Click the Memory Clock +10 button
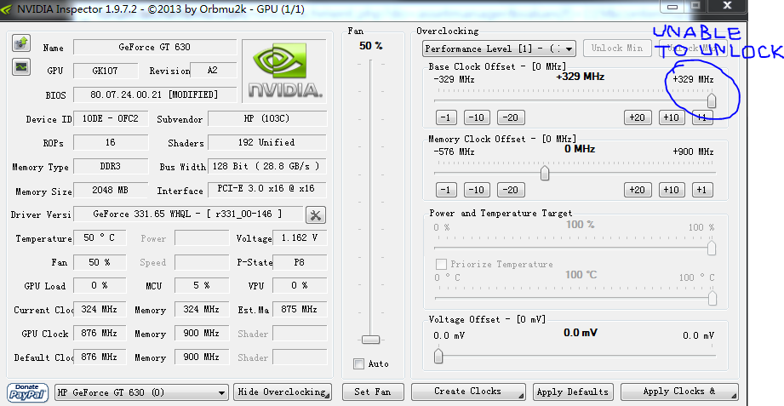This screenshot has width=784, height=406. point(672,190)
